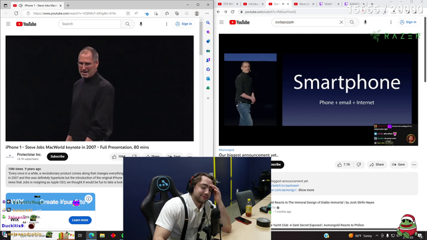The height and width of the screenshot is (240, 427).
Task: Close the OTK tab in Chrome
Action: coord(237,4)
